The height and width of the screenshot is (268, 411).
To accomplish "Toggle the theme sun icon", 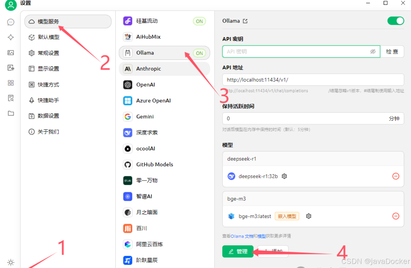I will (11, 262).
